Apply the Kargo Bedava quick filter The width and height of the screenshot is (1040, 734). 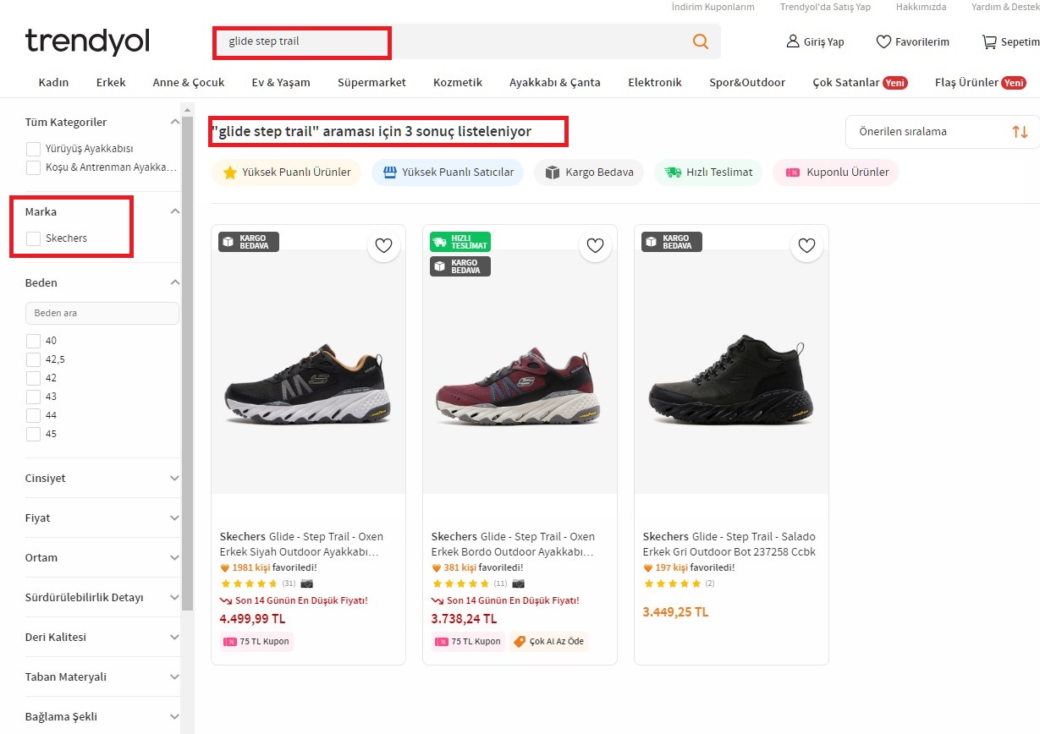(x=589, y=173)
